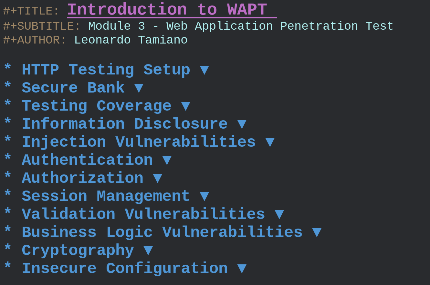Expand the Session Management fold triangle
The height and width of the screenshot is (285, 430).
click(204, 197)
